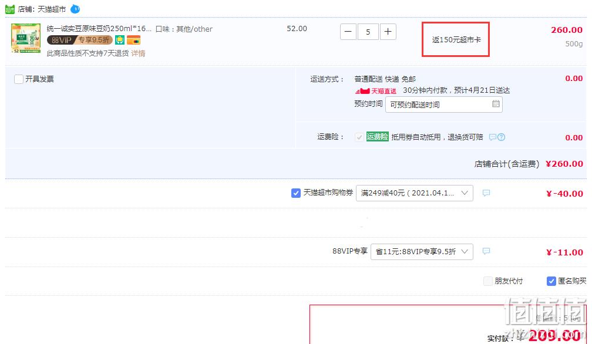The height and width of the screenshot is (344, 592).
Task: Focus the quantity field showing 5
Action: pos(368,32)
